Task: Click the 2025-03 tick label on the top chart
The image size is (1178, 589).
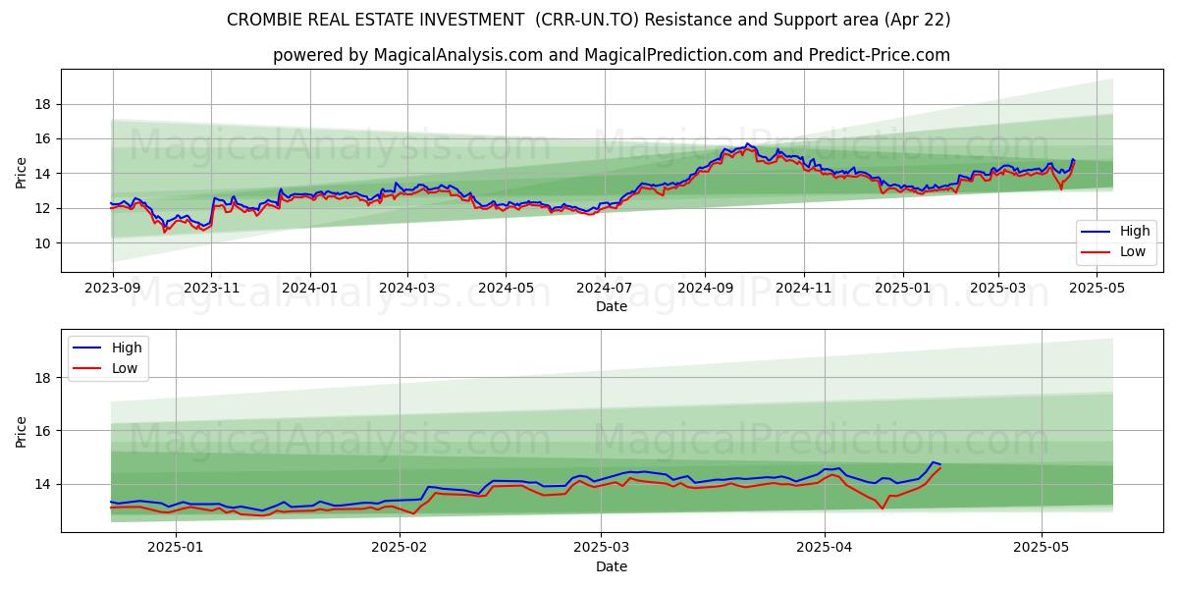Action: (x=998, y=289)
